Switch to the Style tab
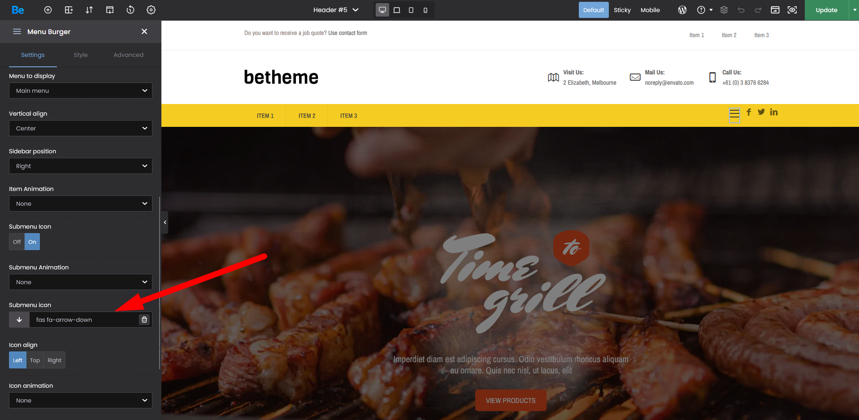Viewport: 859px width, 420px height. click(81, 55)
